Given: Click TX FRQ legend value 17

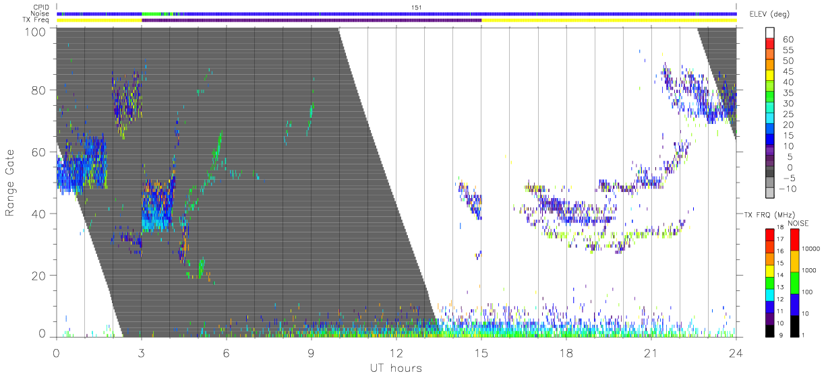Looking at the screenshot, I should (780, 240).
